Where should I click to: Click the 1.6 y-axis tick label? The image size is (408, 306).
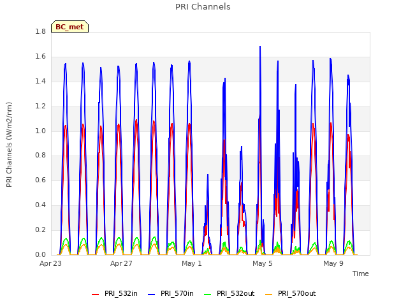click(40, 57)
